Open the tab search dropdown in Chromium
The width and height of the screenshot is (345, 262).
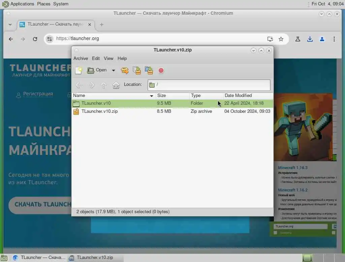[10, 25]
